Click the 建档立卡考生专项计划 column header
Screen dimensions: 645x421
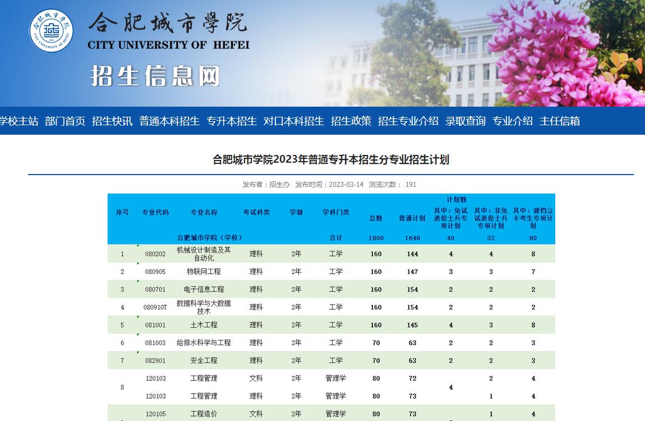point(533,218)
